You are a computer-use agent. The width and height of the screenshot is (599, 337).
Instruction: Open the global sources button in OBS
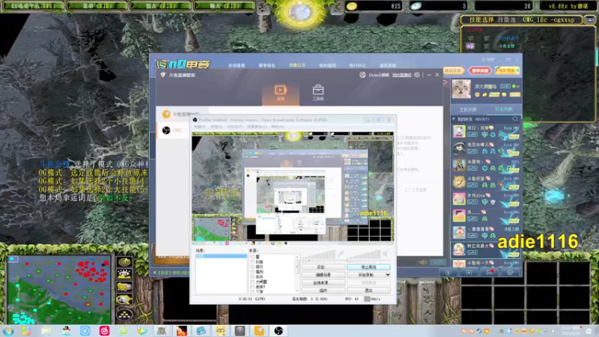click(x=323, y=283)
